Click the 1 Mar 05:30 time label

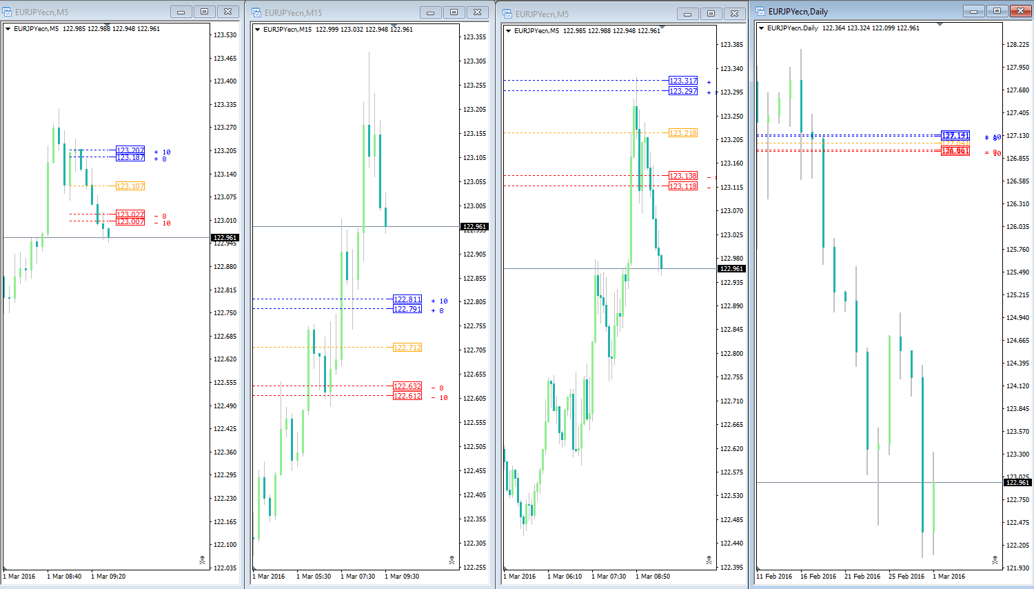pos(314,577)
